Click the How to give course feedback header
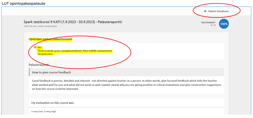The width and height of the screenshot is (253, 118). (51, 72)
